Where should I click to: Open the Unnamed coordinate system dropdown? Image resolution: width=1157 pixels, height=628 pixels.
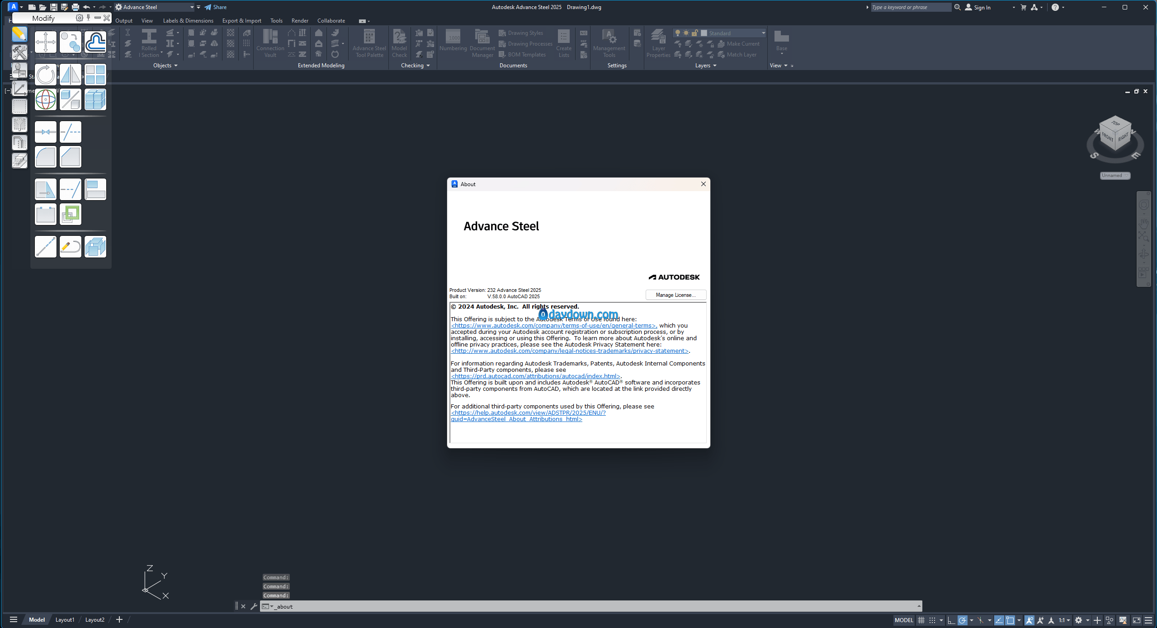coord(1115,175)
